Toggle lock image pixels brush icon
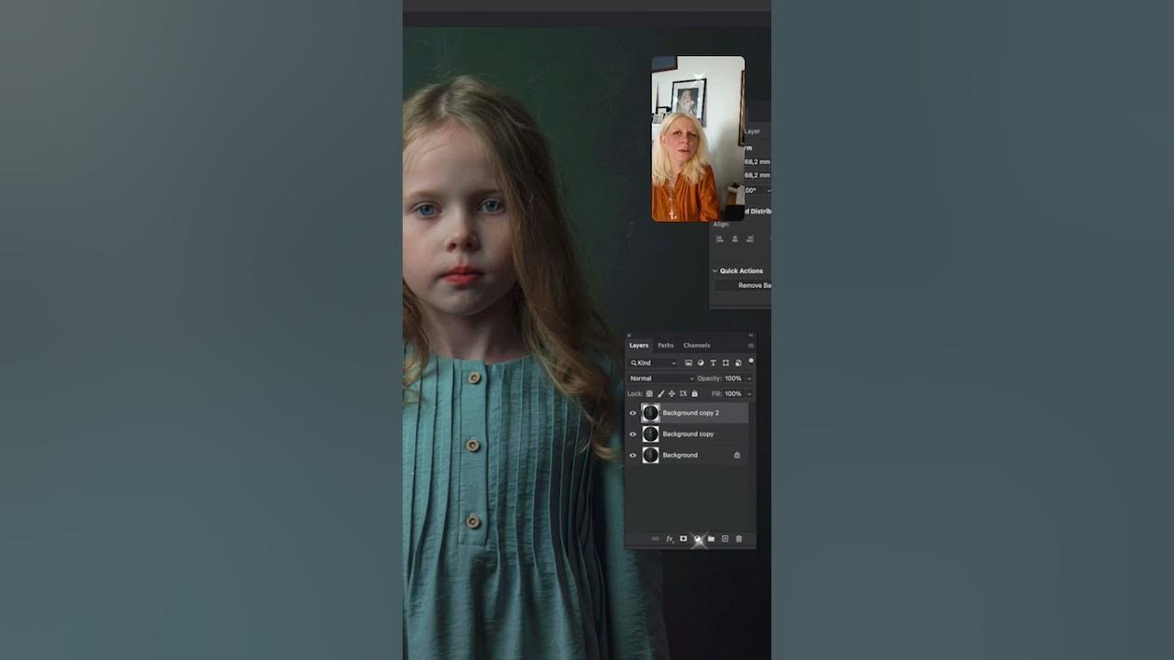The width and height of the screenshot is (1174, 660). (660, 394)
